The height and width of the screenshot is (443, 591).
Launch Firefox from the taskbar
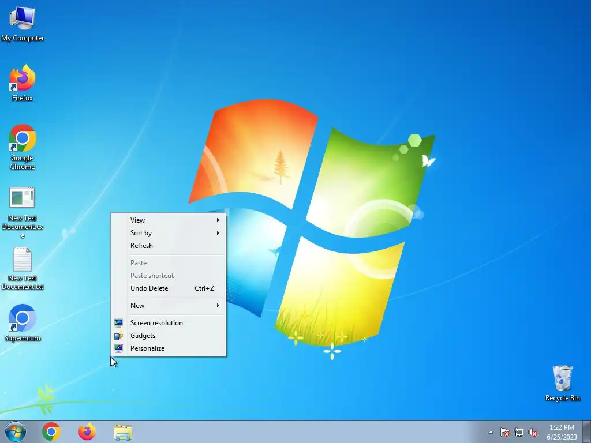click(87, 431)
